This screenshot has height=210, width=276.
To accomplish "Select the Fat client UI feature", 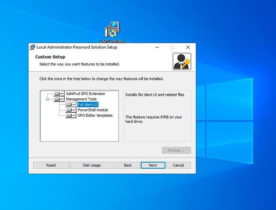I will (x=88, y=104).
